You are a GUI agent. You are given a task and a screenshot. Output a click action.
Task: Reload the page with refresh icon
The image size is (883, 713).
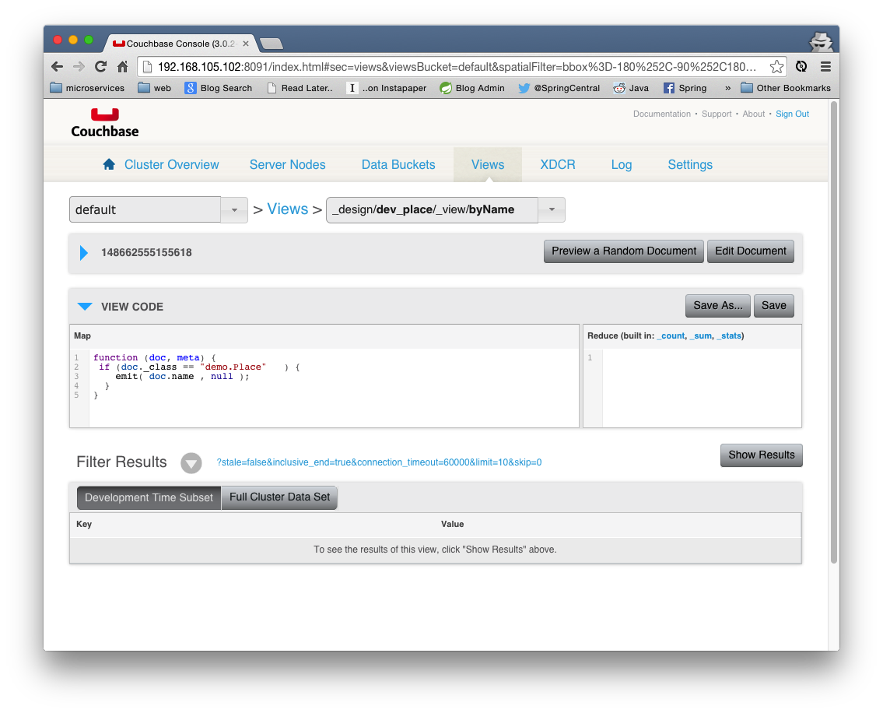[101, 66]
